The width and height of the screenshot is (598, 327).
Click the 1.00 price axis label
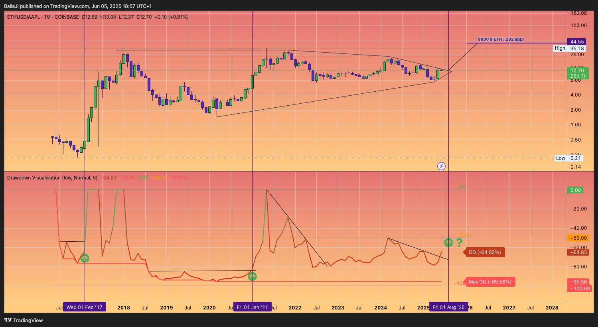pos(576,125)
